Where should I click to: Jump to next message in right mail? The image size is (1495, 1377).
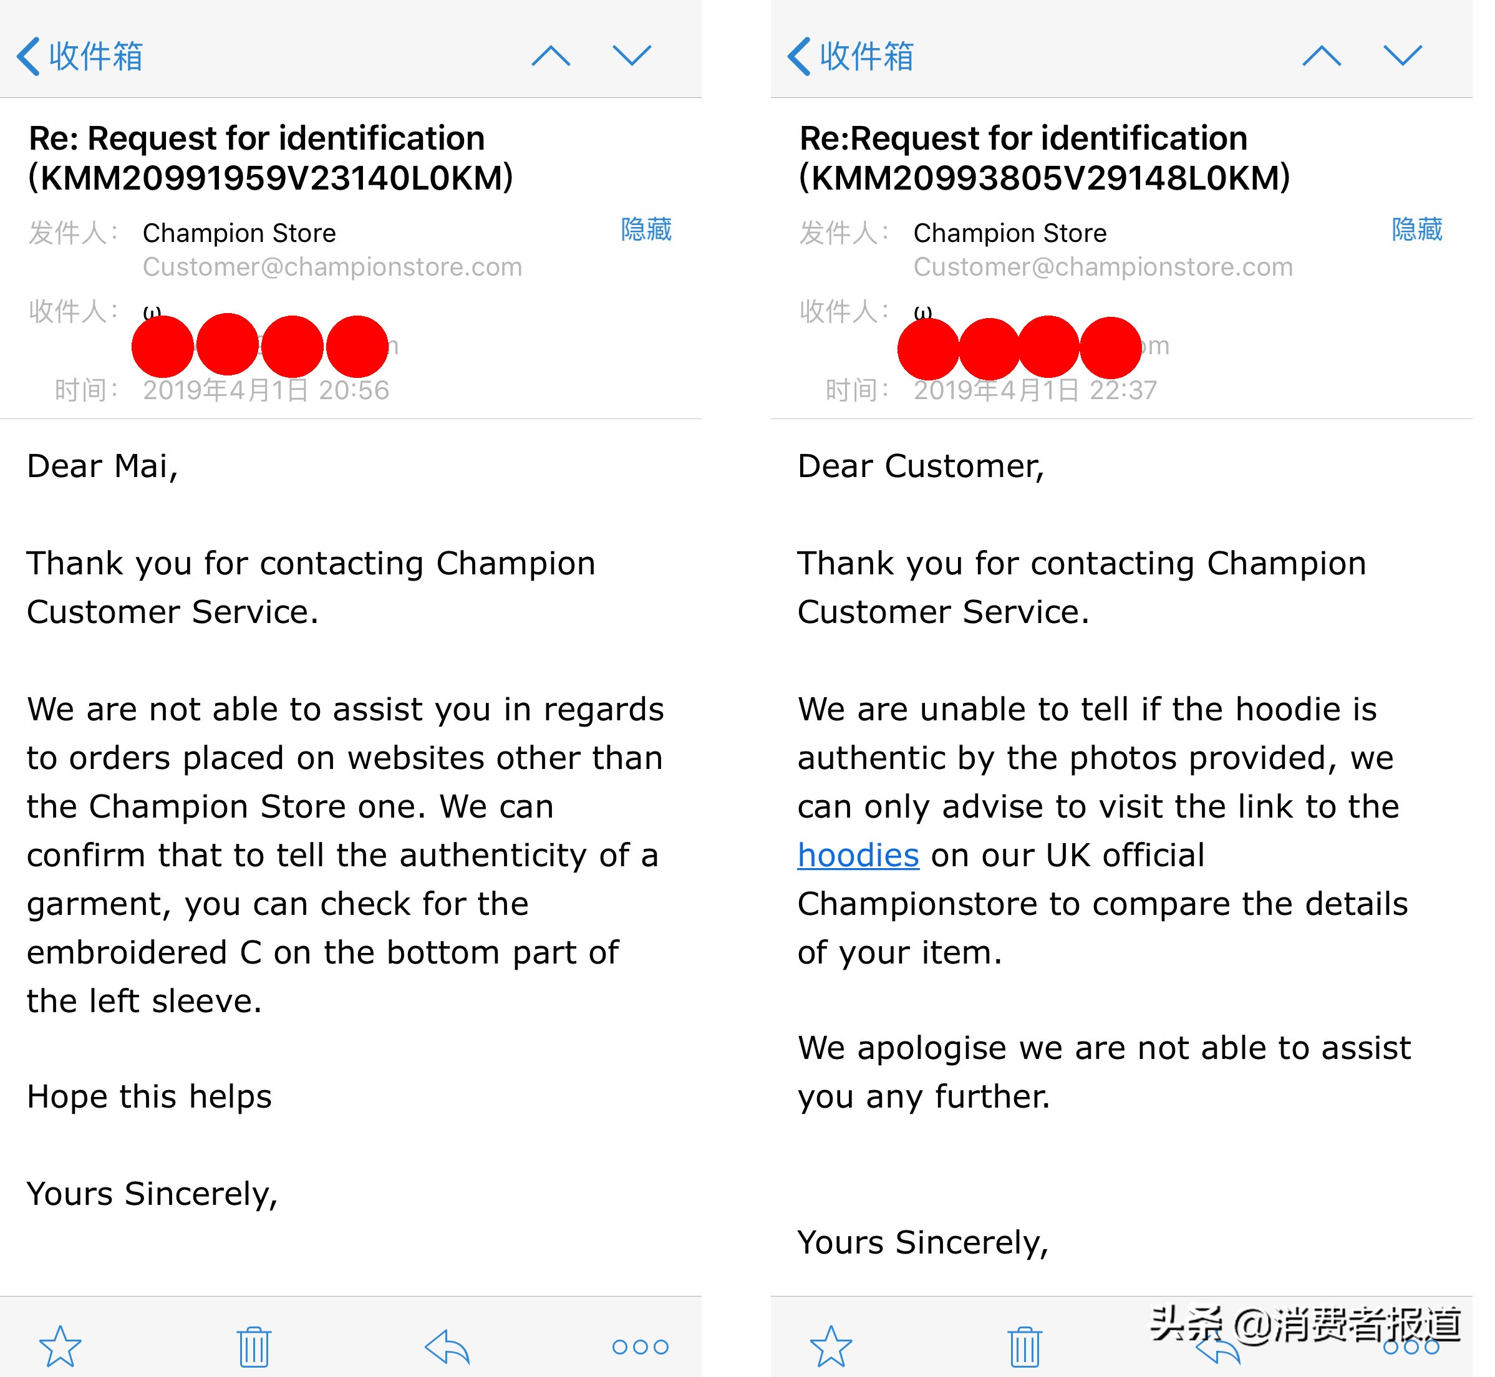[x=1403, y=56]
